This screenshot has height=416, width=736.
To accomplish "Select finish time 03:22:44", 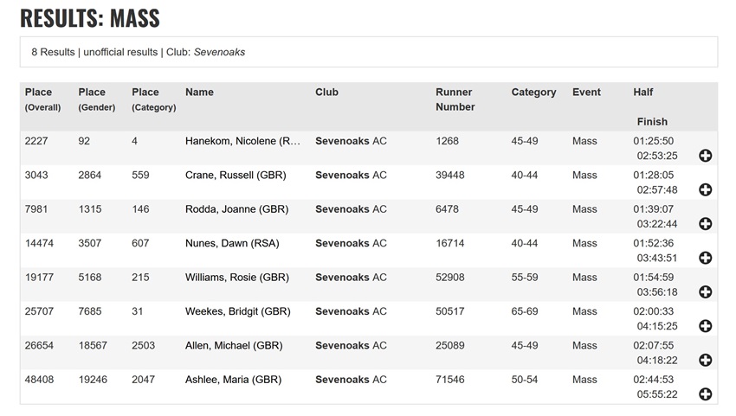I will click(x=657, y=224).
